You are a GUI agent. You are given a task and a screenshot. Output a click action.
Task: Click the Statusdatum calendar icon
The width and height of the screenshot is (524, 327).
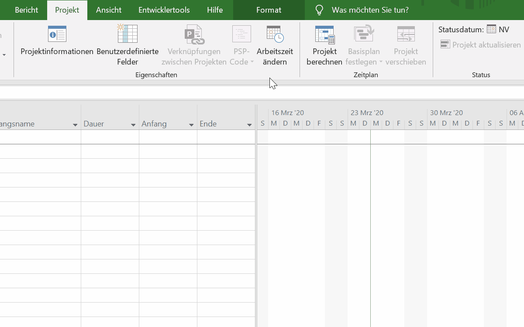[491, 29]
